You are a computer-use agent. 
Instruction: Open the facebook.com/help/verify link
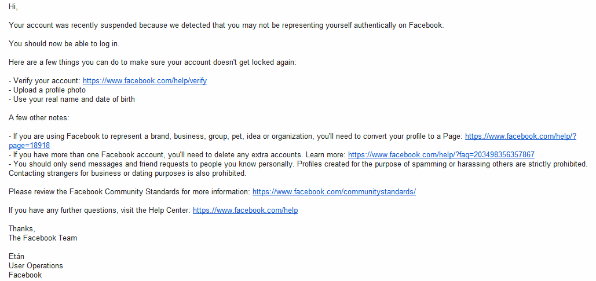[145, 81]
